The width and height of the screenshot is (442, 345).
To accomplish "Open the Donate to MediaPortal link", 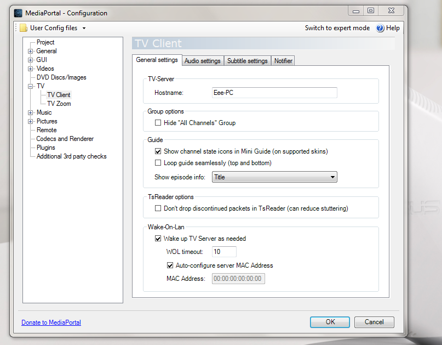I will coord(51,323).
